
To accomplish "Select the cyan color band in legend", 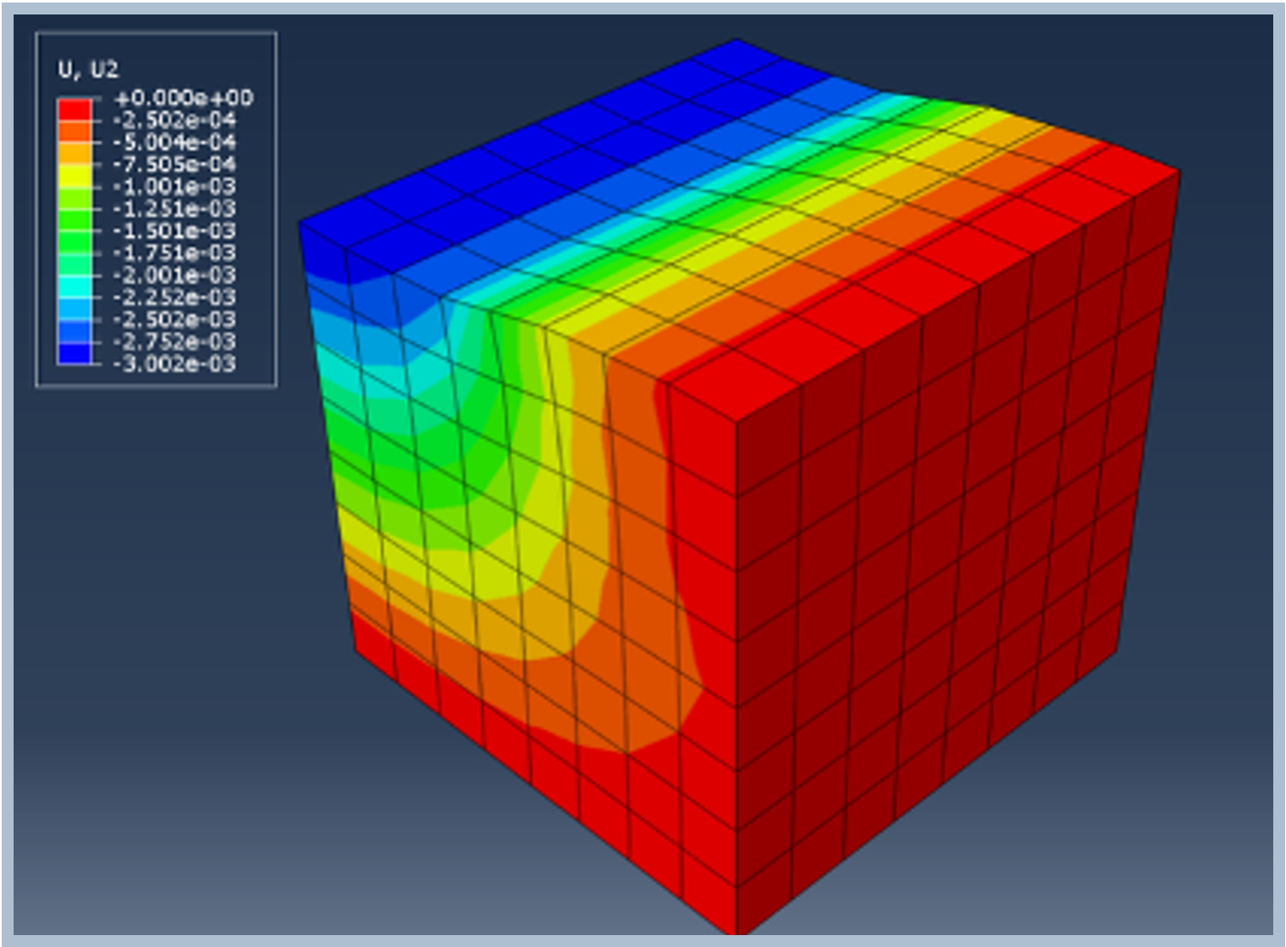I will tap(74, 286).
